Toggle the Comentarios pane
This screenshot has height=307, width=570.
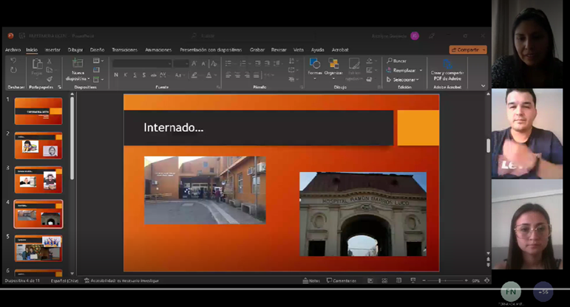(341, 280)
